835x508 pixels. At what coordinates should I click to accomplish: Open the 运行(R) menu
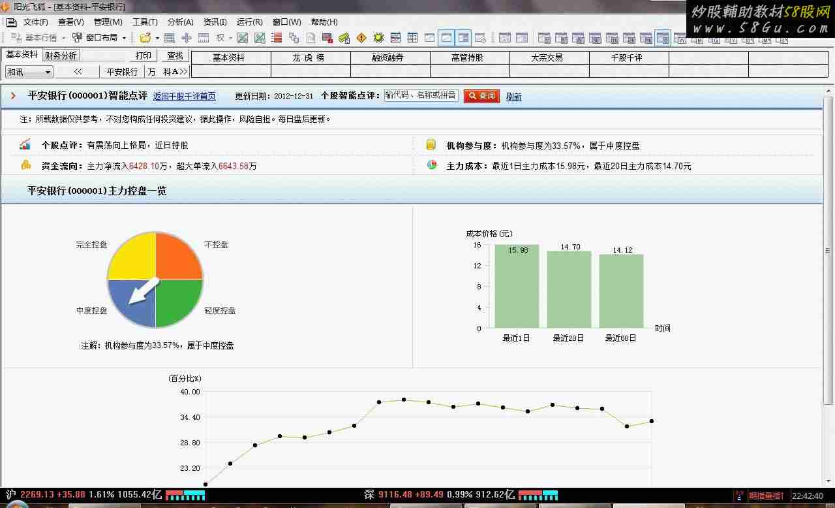[250, 22]
